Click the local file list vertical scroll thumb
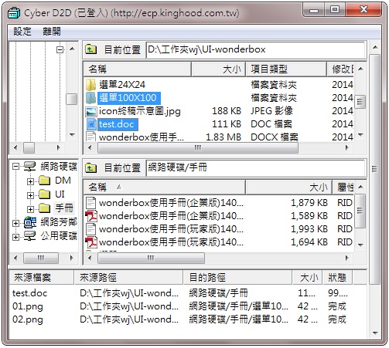Viewport: 389px width, 348px height. [x=360, y=102]
